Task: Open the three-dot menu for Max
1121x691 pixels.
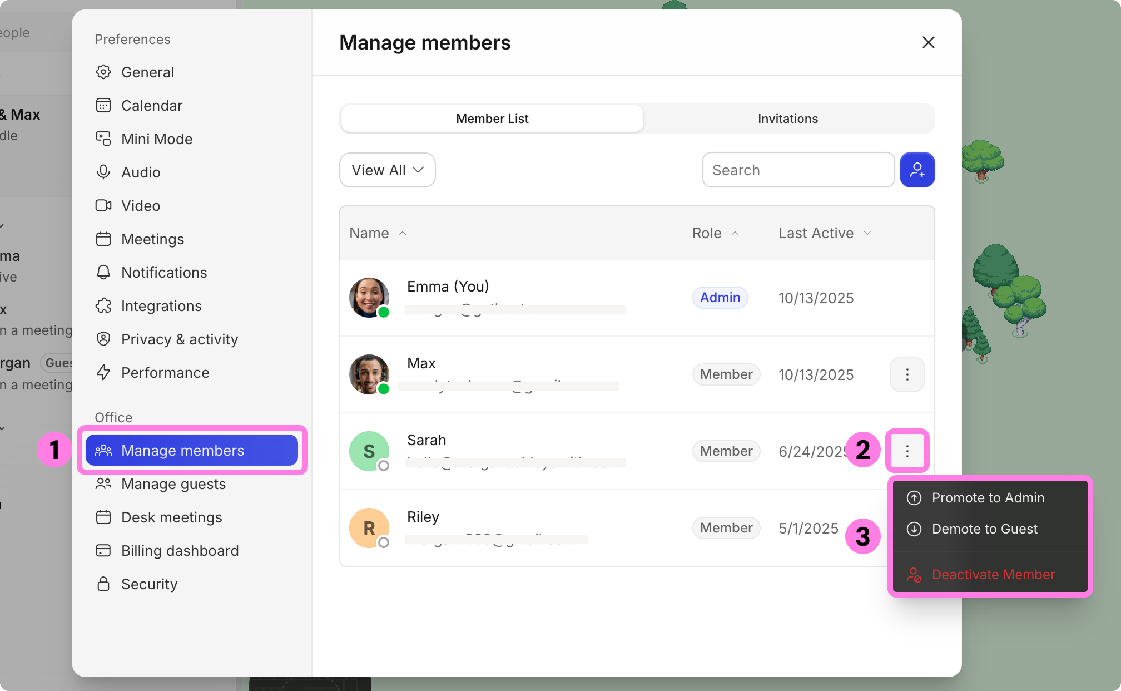Action: (x=907, y=374)
